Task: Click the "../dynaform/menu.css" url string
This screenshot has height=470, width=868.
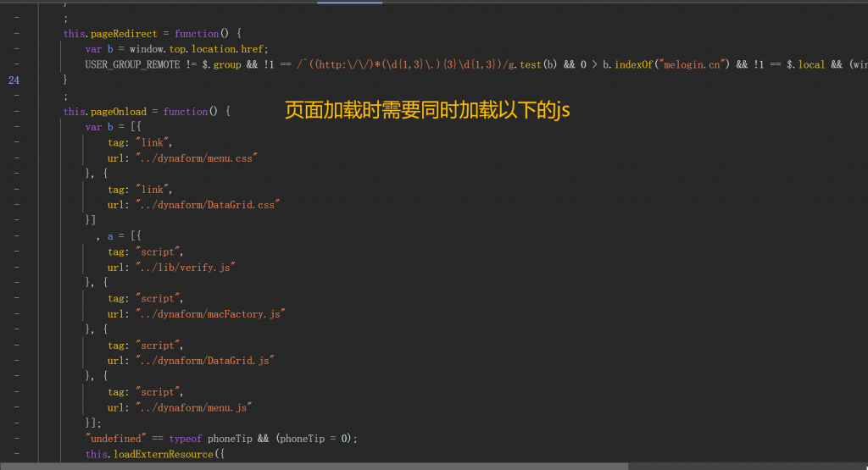Action: pyautogui.click(x=196, y=158)
